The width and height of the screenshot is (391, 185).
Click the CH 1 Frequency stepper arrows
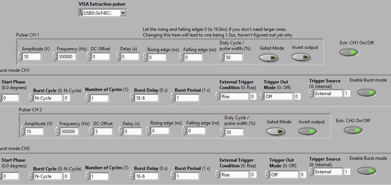[55, 57]
